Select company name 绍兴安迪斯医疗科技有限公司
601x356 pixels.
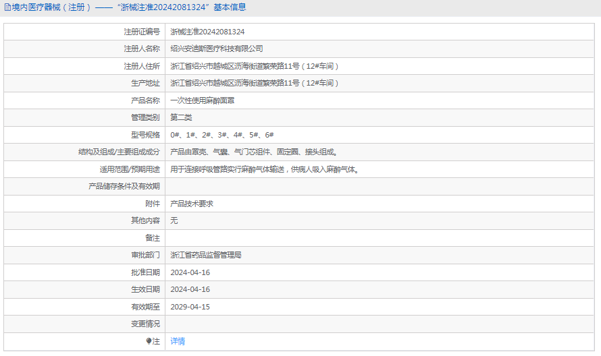[x=217, y=49]
